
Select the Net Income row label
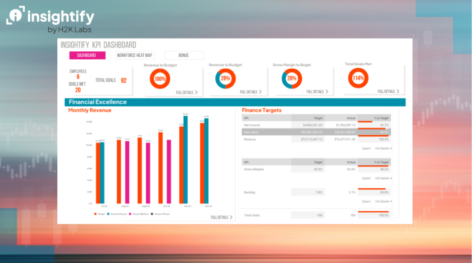click(252, 125)
